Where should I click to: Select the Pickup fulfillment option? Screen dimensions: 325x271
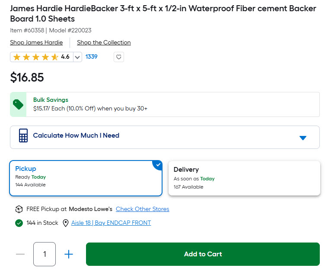point(86,178)
